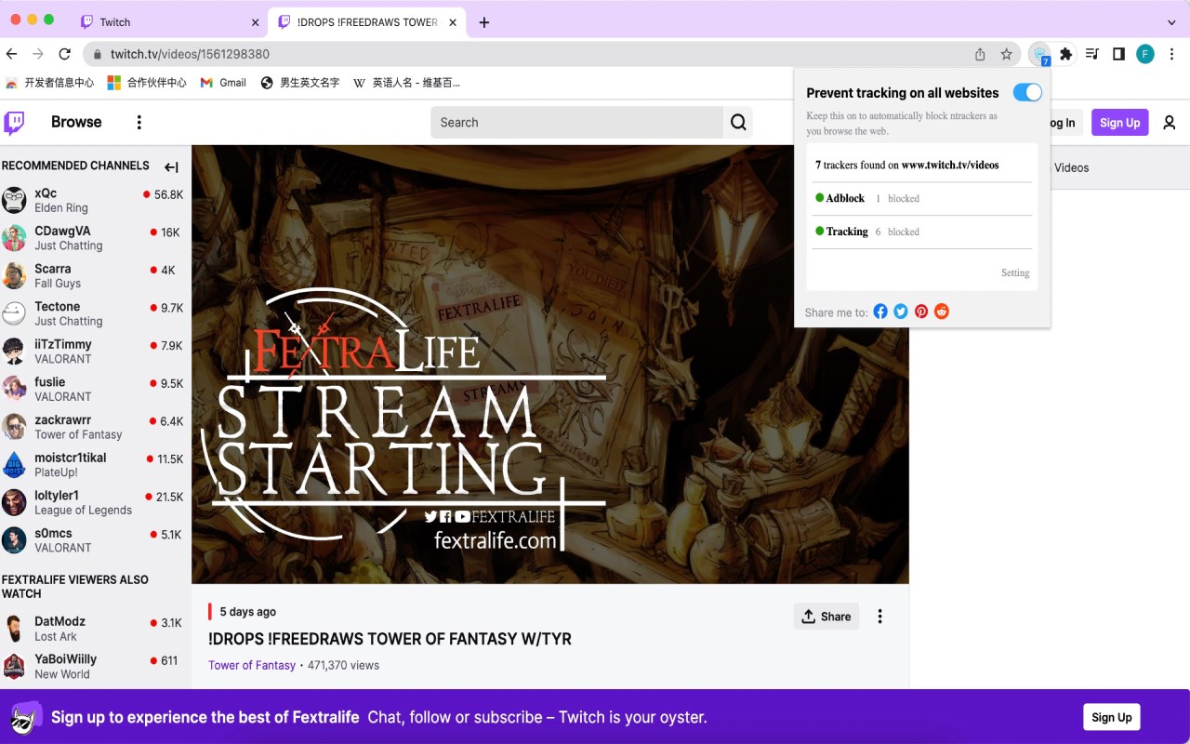This screenshot has width=1190, height=744.
Task: Bookmark this page with star icon
Action: coord(1006,54)
